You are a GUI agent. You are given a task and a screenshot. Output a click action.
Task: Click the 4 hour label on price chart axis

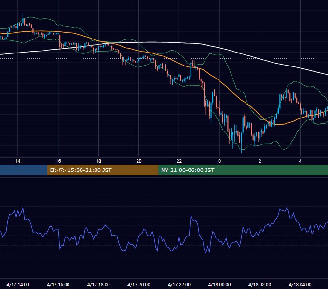pyautogui.click(x=300, y=161)
